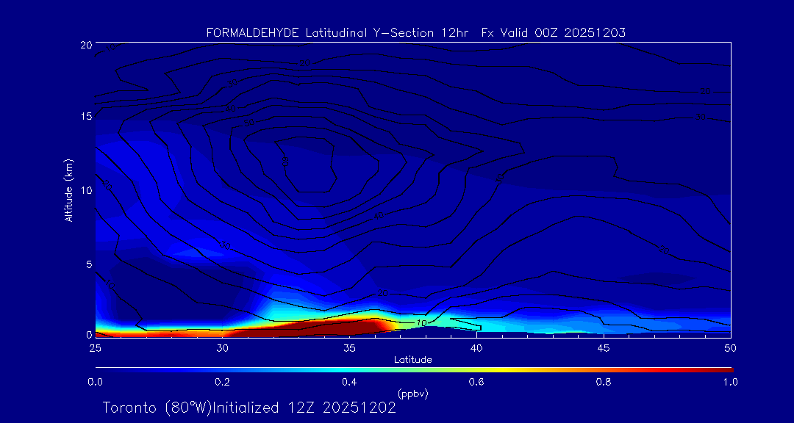
Task: Select colorbar value 0.6
Action: [x=476, y=382]
